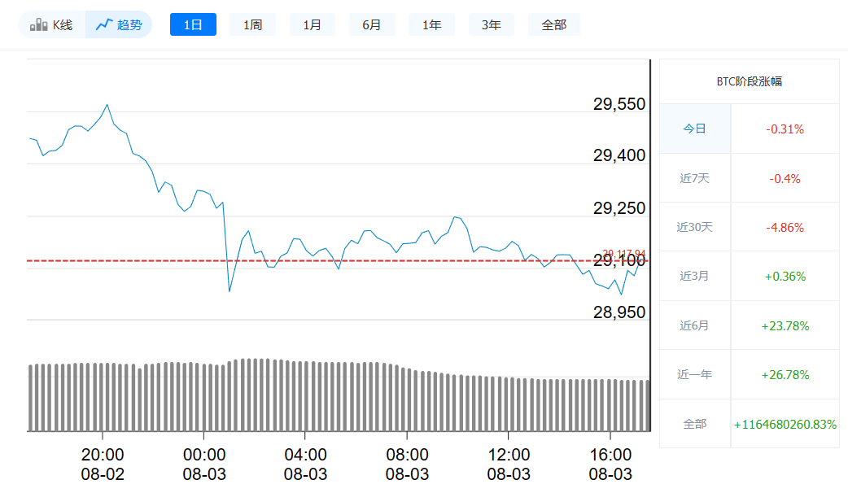Show 全部 all-time price history
The width and height of the screenshot is (848, 493).
point(554,24)
